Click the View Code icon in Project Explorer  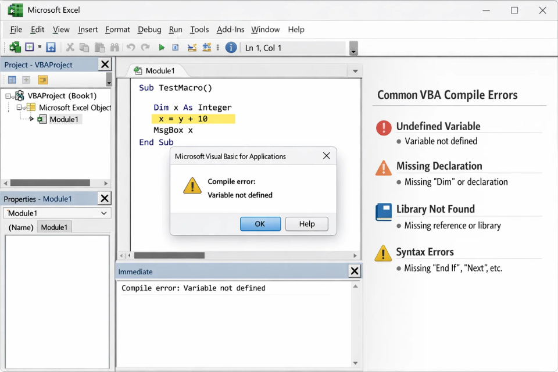(x=12, y=79)
